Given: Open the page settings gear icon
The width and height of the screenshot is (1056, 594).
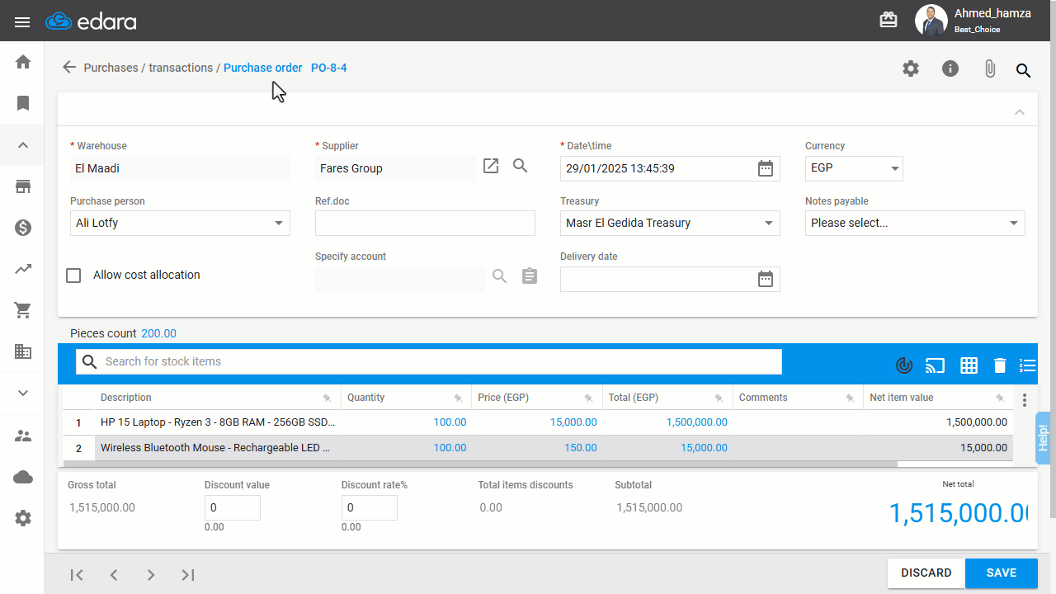Looking at the screenshot, I should (x=911, y=69).
